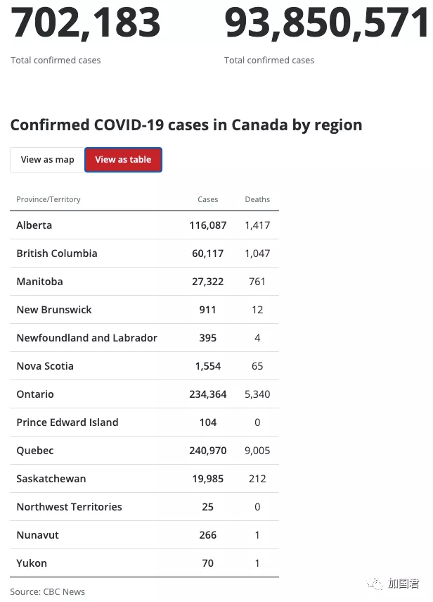Select the Quebec row
The width and height of the screenshot is (433, 602).
(x=145, y=451)
